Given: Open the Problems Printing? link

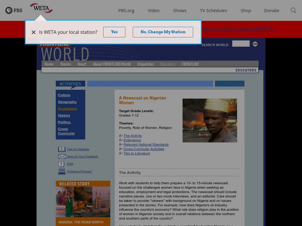Looking at the screenshot, I should (79, 171).
